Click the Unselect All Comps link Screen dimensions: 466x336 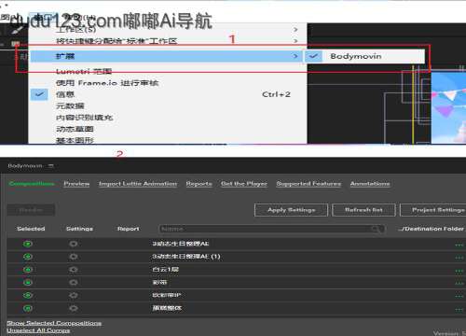pos(38,330)
